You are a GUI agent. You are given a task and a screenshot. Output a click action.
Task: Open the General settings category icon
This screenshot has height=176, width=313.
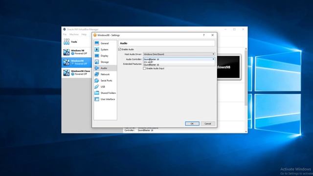(97, 44)
